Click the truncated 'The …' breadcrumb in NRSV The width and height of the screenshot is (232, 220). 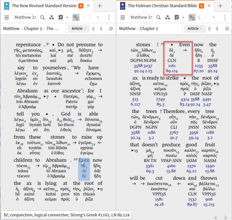coord(53,28)
